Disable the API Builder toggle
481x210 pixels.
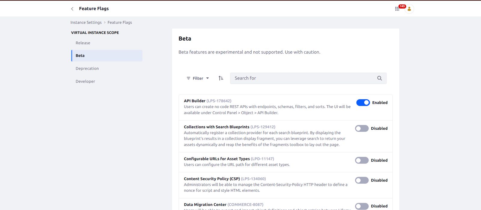363,103
